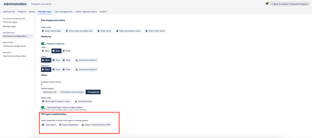The height and width of the screenshot is (138, 312).
Task: Stop the Cache statistics
Action: (x=56, y=51)
